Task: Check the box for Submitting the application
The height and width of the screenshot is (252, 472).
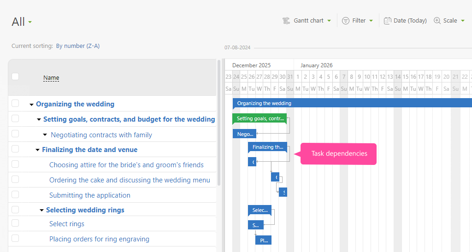Action: coord(15,195)
